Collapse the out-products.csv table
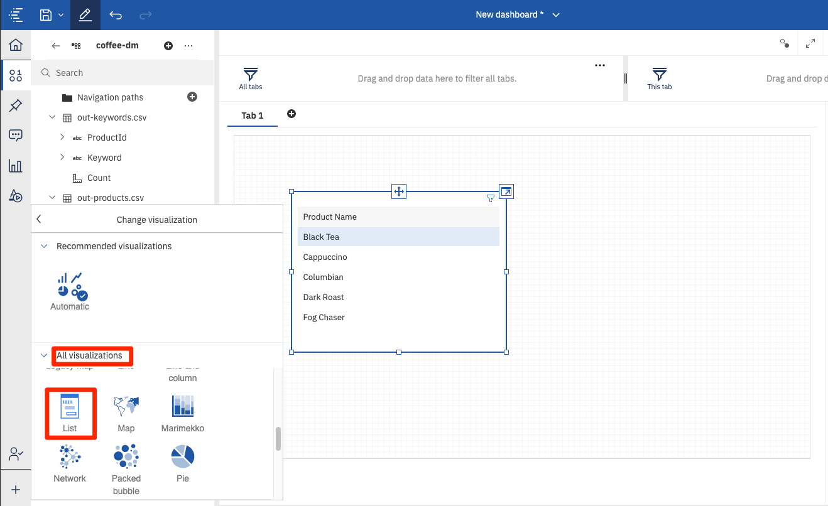This screenshot has height=506, width=828. click(53, 198)
